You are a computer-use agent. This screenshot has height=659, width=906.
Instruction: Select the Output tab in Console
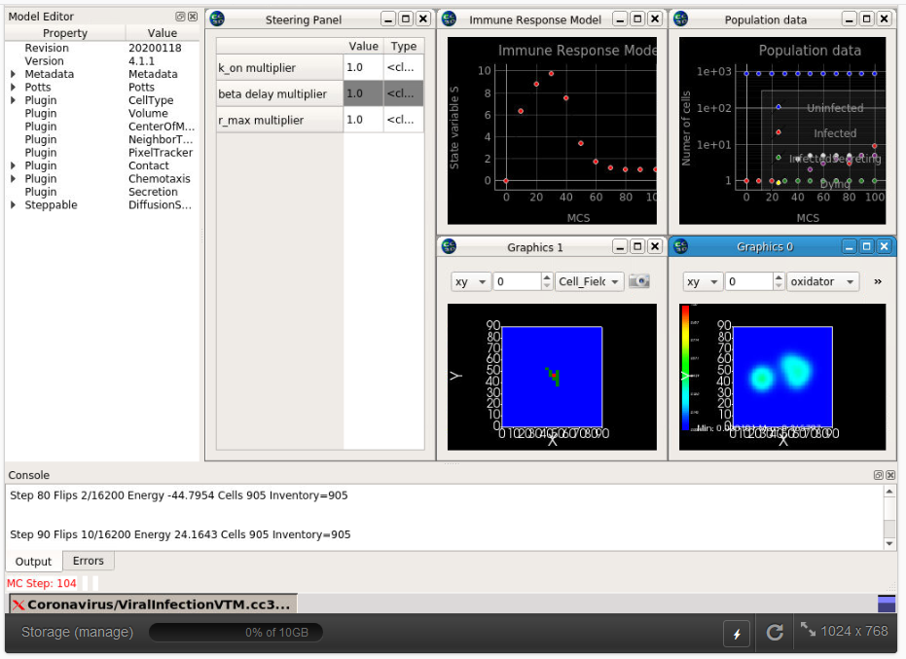click(33, 561)
